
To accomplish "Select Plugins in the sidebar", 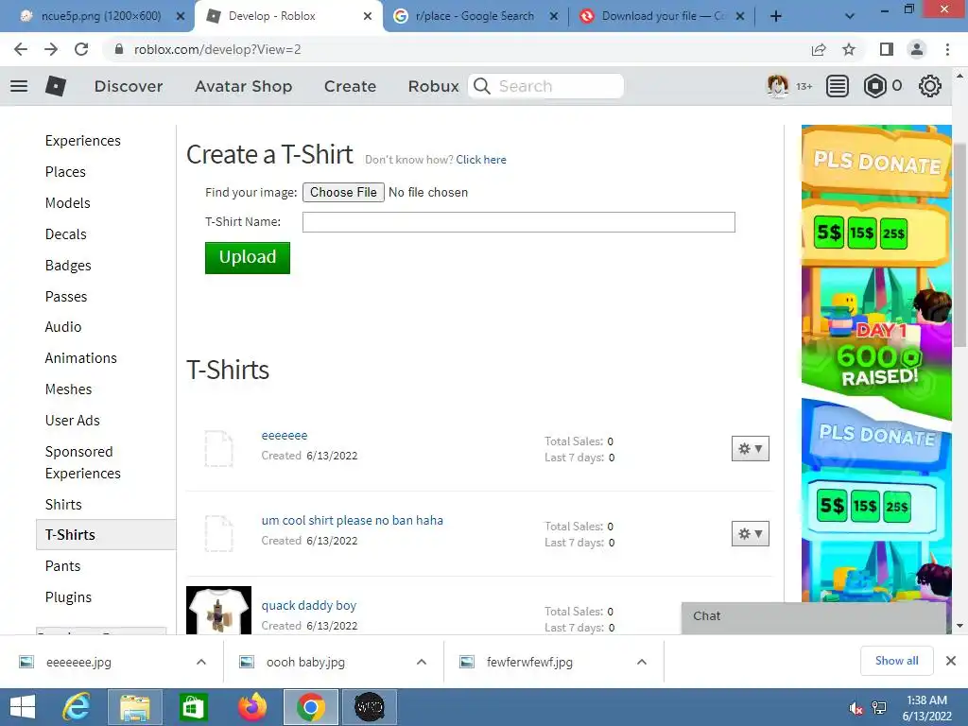I will click(68, 597).
